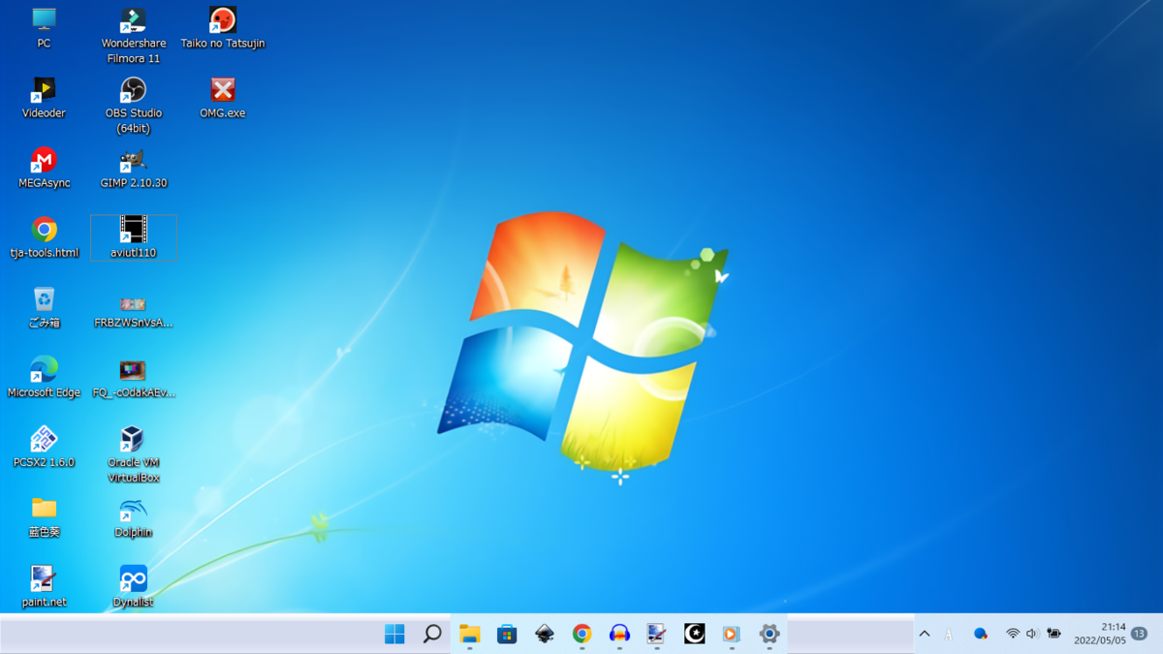Screen dimensions: 1163x654
Task: Open the Windows Start menu
Action: (394, 634)
